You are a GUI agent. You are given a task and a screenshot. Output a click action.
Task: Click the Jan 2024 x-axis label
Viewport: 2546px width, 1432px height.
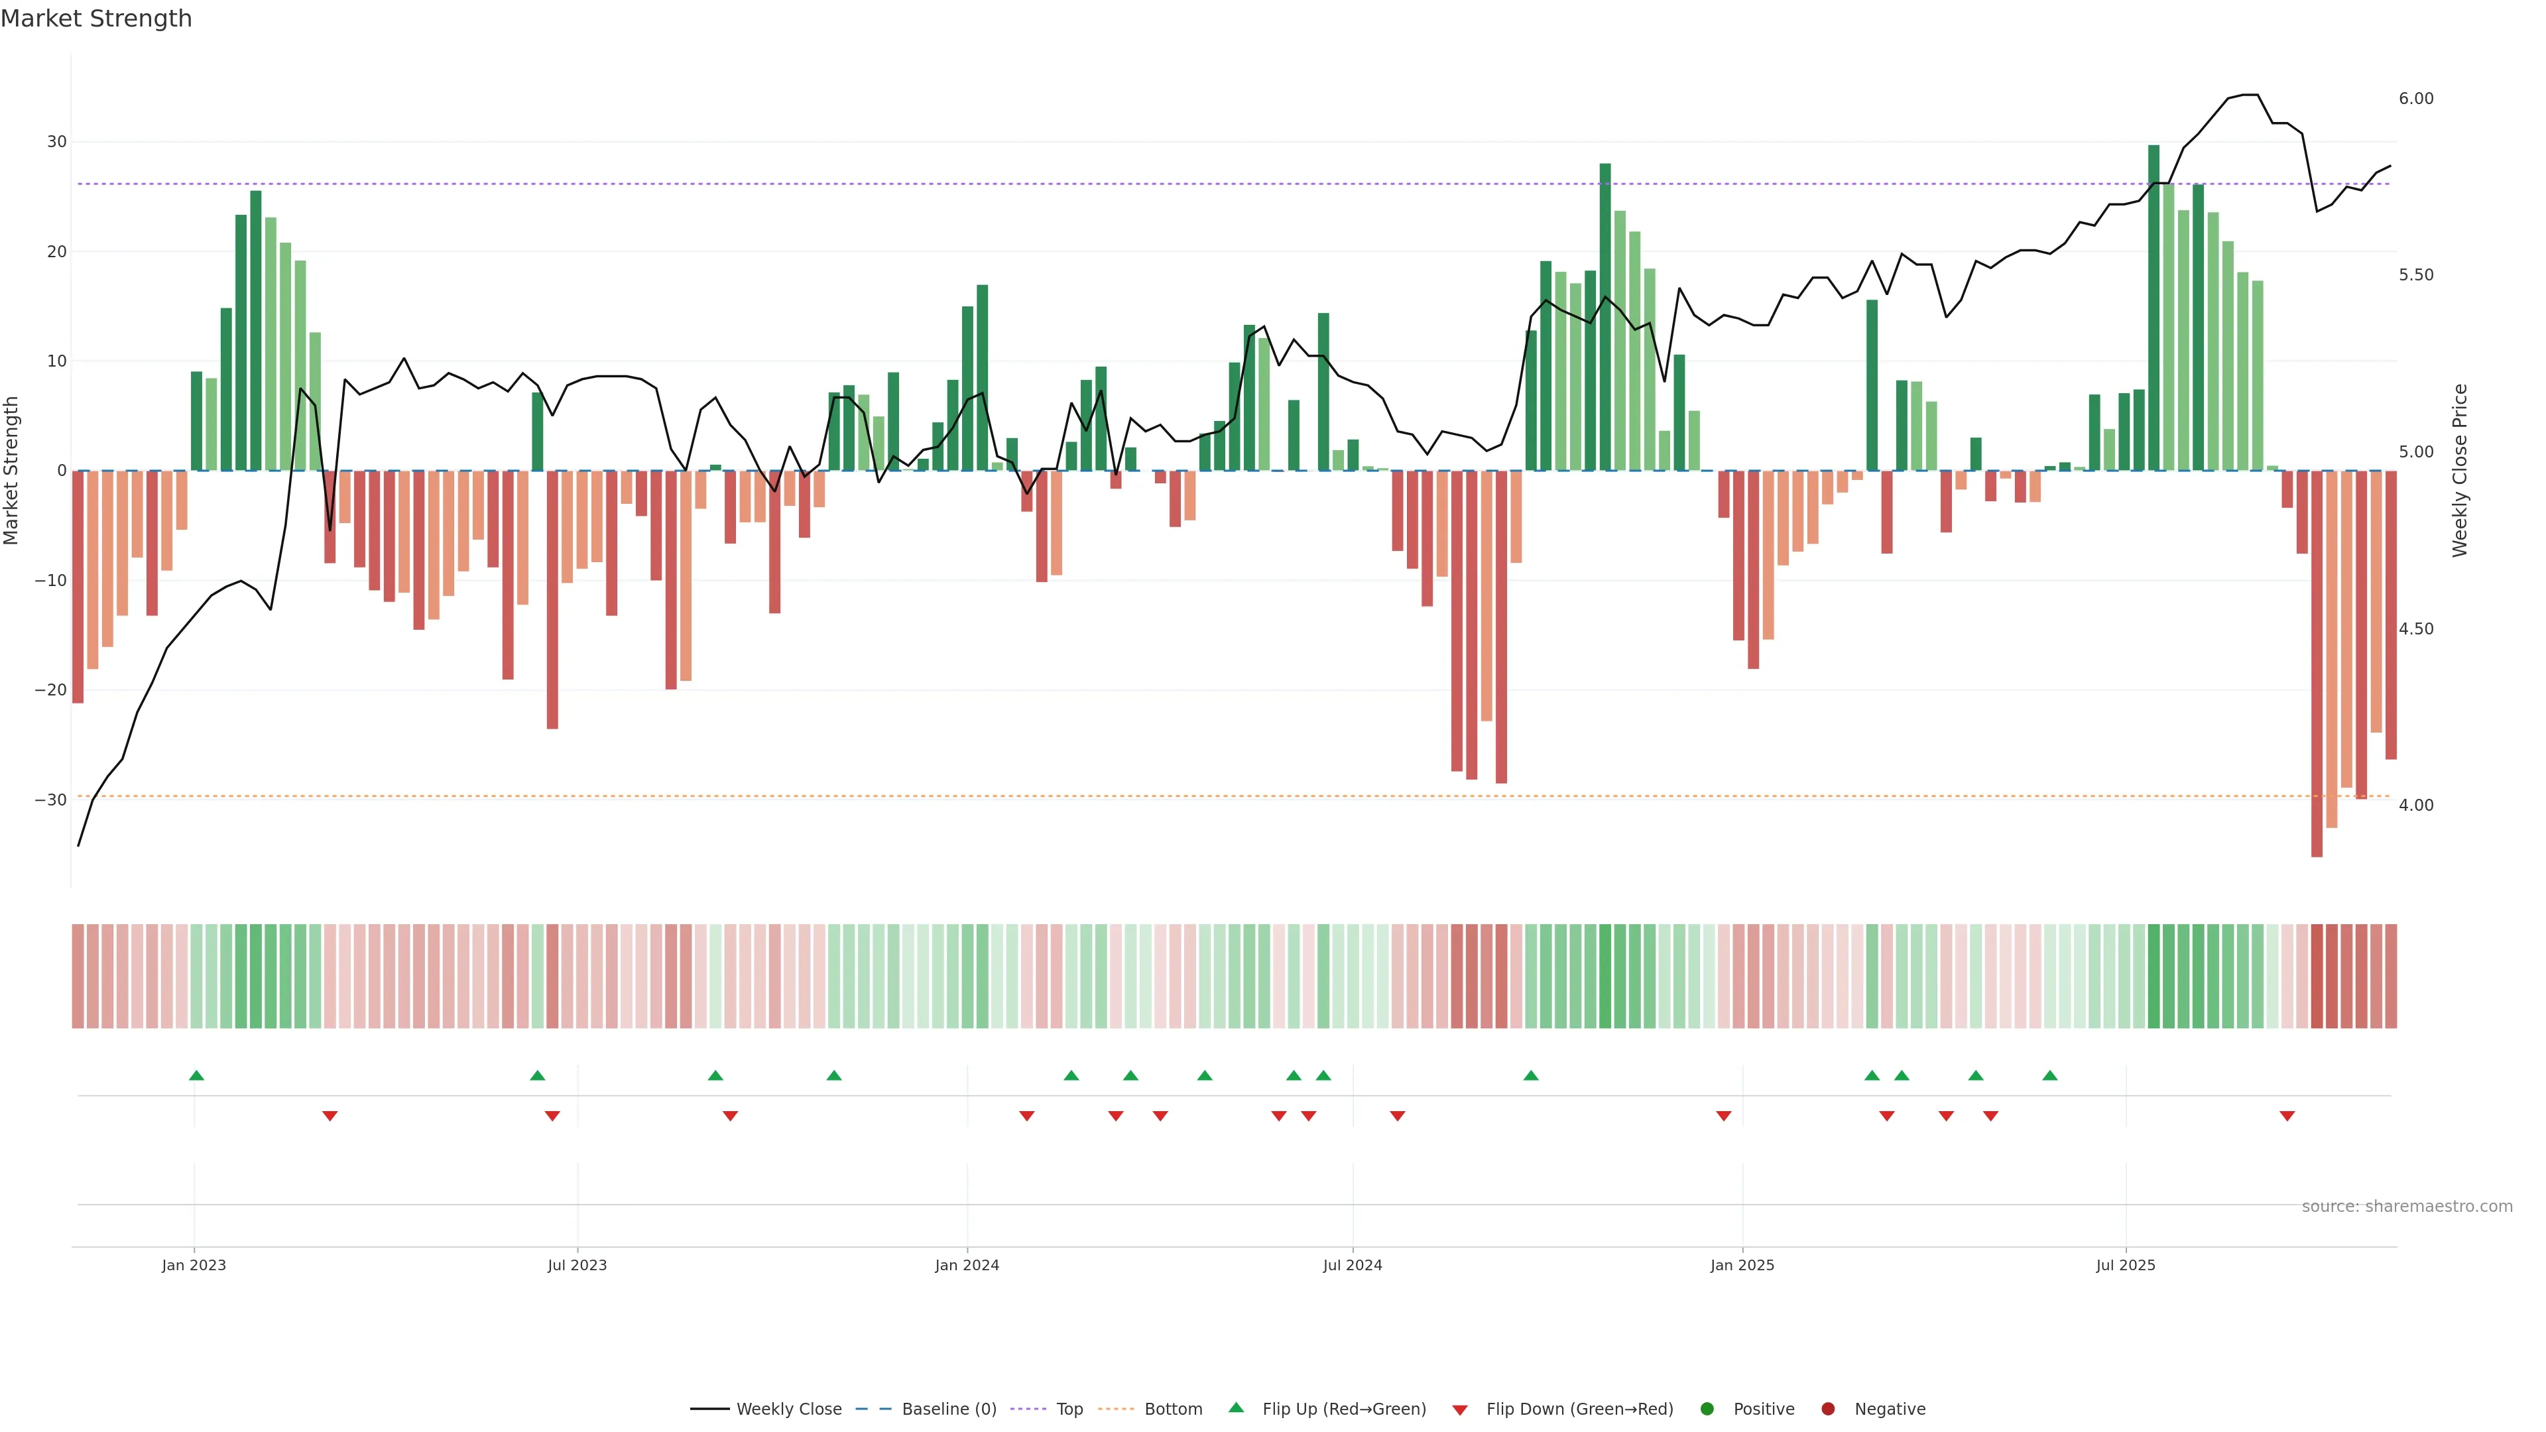pos(967,1265)
